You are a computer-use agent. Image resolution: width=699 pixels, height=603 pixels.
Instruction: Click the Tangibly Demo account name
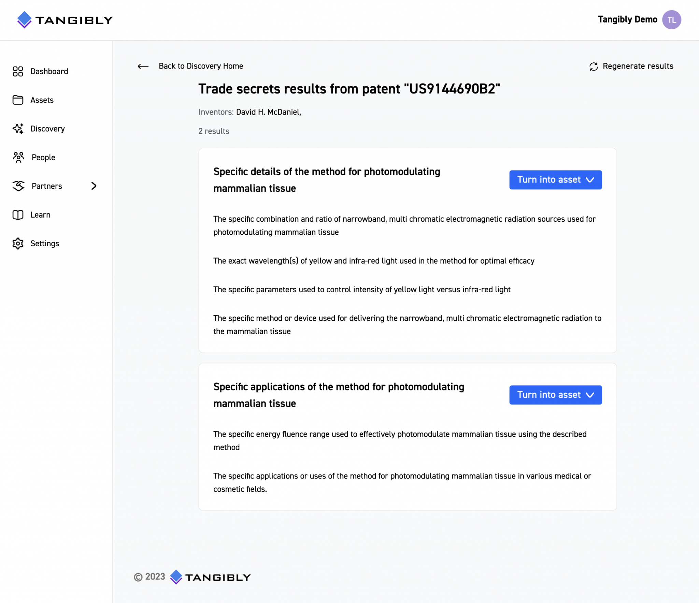(627, 19)
